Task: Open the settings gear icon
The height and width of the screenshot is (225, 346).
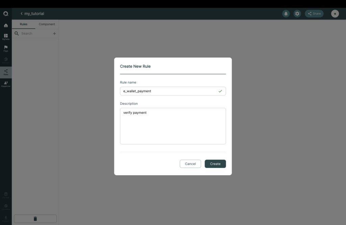Action: (x=297, y=14)
